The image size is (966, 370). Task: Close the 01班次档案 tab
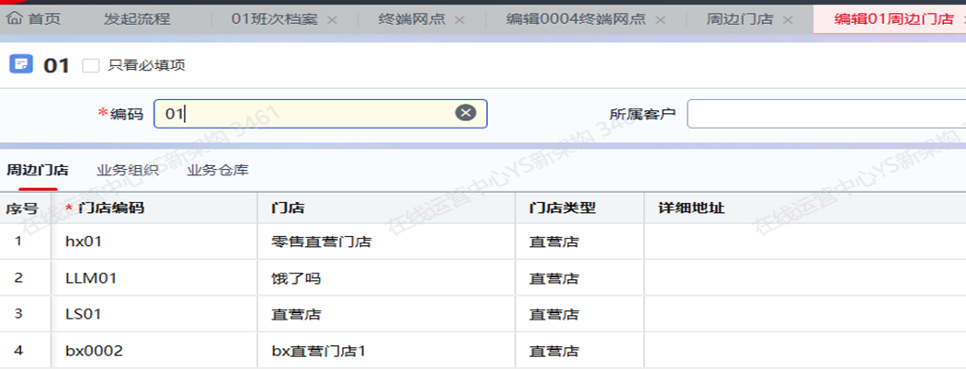pos(332,19)
